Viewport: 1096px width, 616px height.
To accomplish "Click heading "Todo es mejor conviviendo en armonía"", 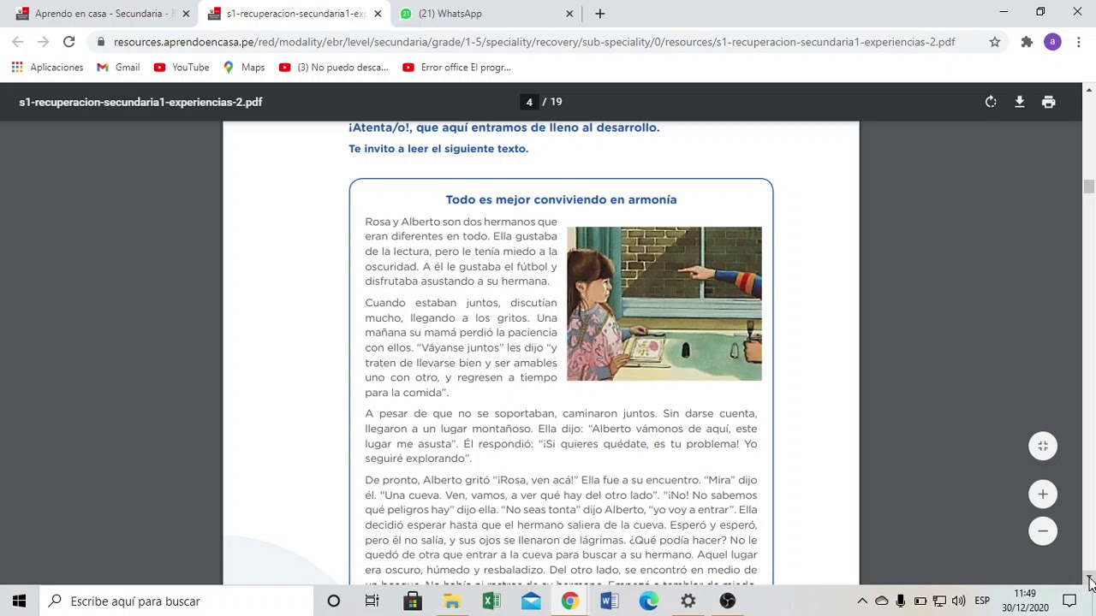I will pos(561,199).
